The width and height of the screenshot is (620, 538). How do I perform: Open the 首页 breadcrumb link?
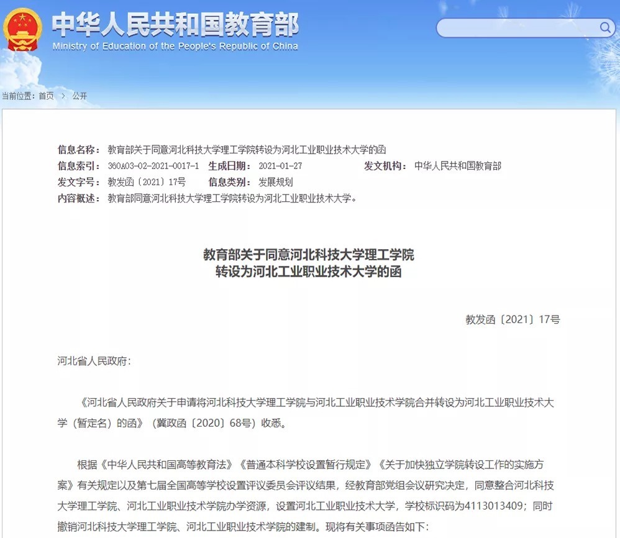[x=45, y=96]
